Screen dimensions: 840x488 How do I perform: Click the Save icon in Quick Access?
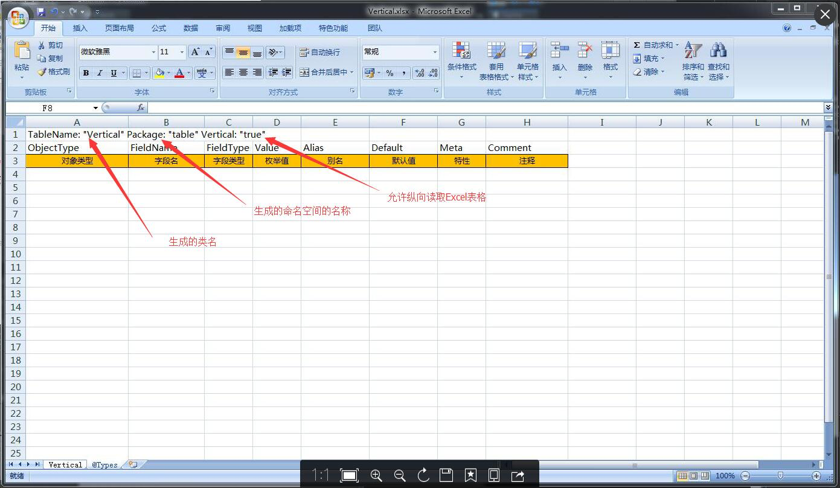[x=41, y=11]
